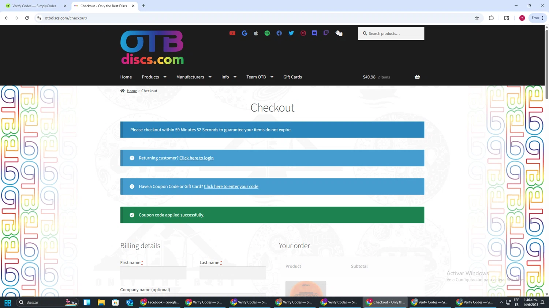Switch to Verify Codes — SimplyCodes tab
The image size is (549, 308).
click(x=35, y=6)
